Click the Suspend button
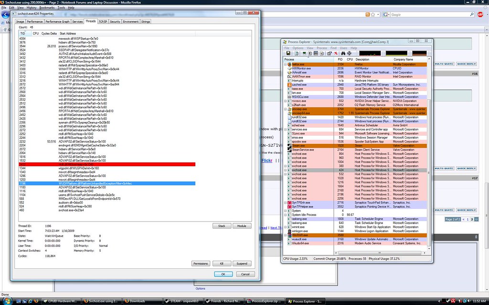Image resolution: width=489 pixels, height=305 pixels. pos(242,264)
